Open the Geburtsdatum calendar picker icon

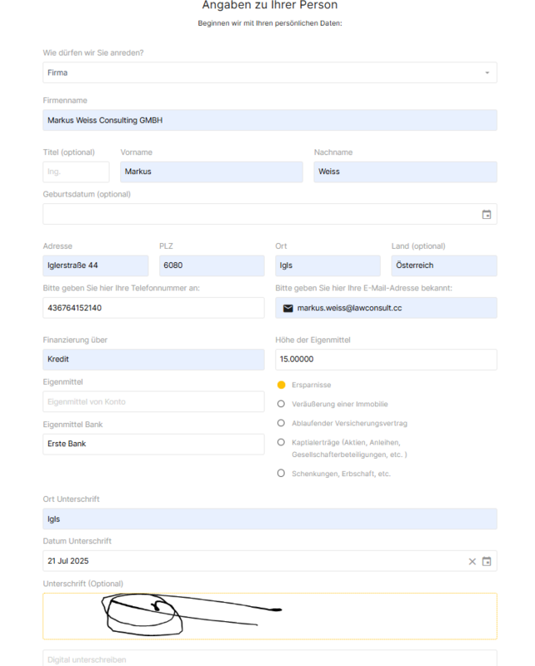click(x=487, y=214)
